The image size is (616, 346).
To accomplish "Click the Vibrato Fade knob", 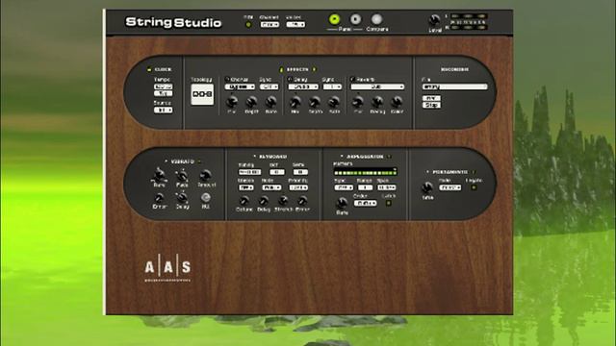I will pos(182,175).
